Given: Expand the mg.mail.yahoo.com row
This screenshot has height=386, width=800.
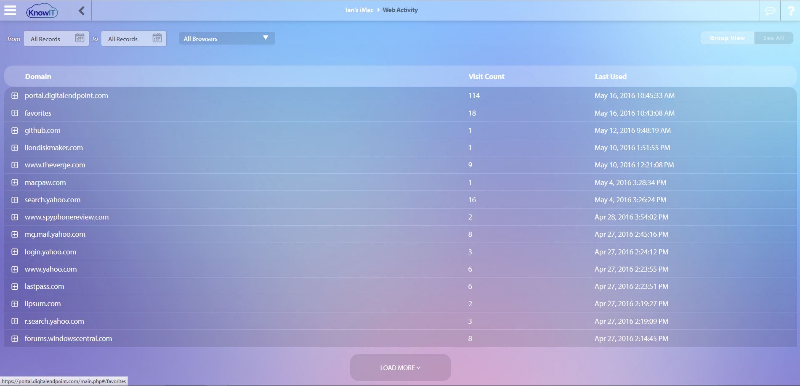Looking at the screenshot, I should coord(15,234).
